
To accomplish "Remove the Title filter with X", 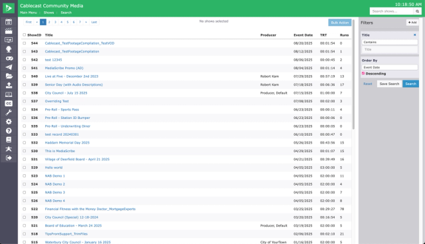I will pos(414,35).
